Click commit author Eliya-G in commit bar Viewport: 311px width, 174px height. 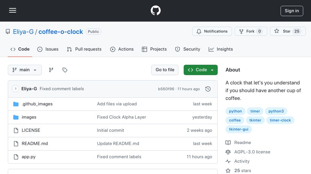29,89
